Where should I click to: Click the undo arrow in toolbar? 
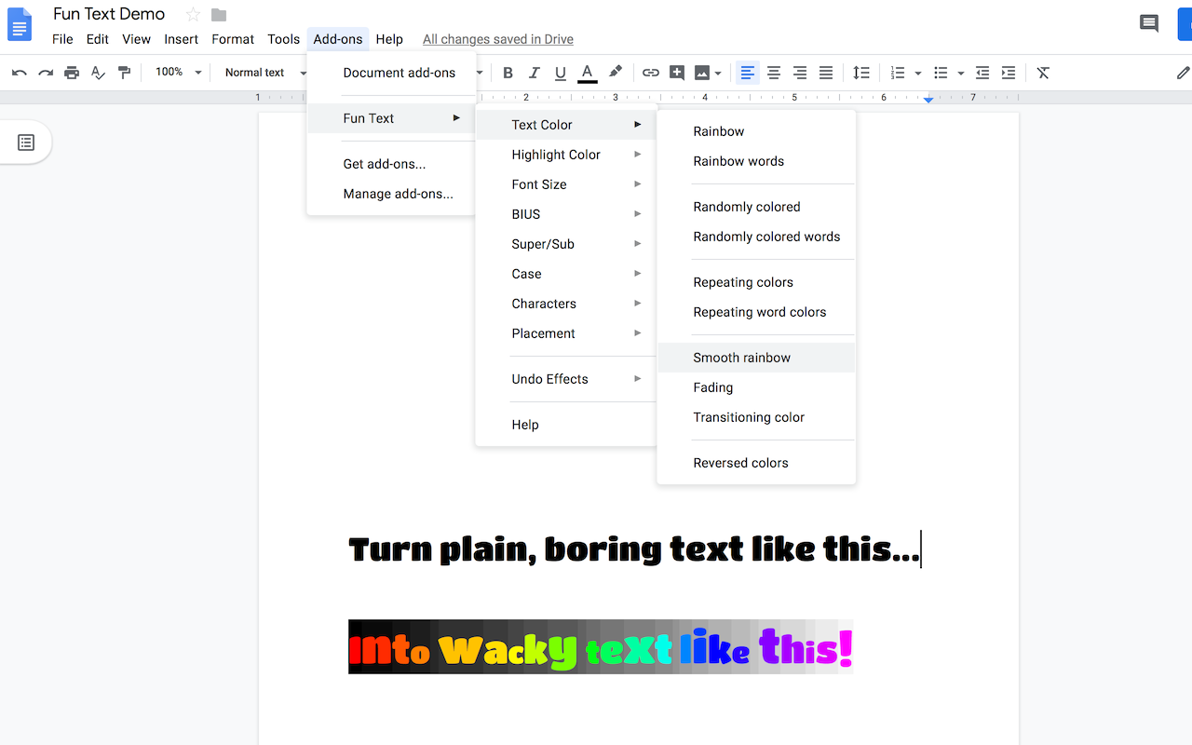coord(20,73)
